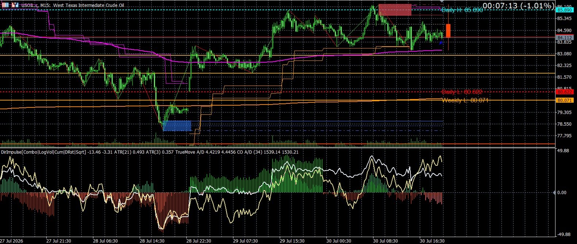Click the red 80.622 price label
This screenshot has width=577, height=244.
(x=565, y=92)
